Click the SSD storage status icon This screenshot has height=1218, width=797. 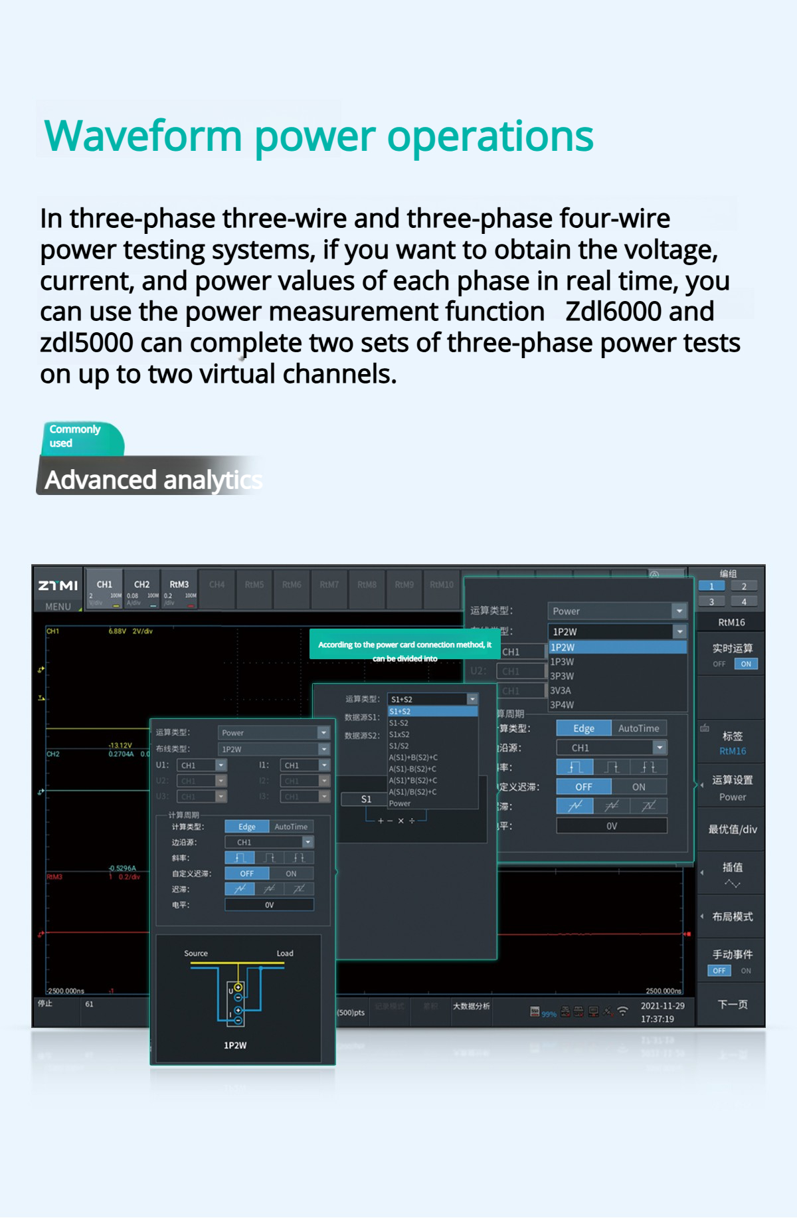coord(535,1011)
